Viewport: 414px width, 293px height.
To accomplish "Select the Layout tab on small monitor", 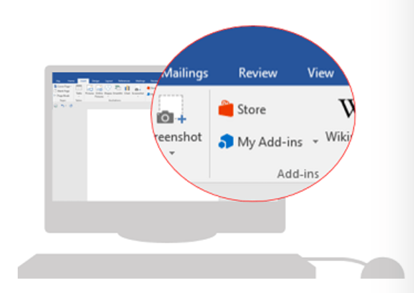I will (109, 81).
